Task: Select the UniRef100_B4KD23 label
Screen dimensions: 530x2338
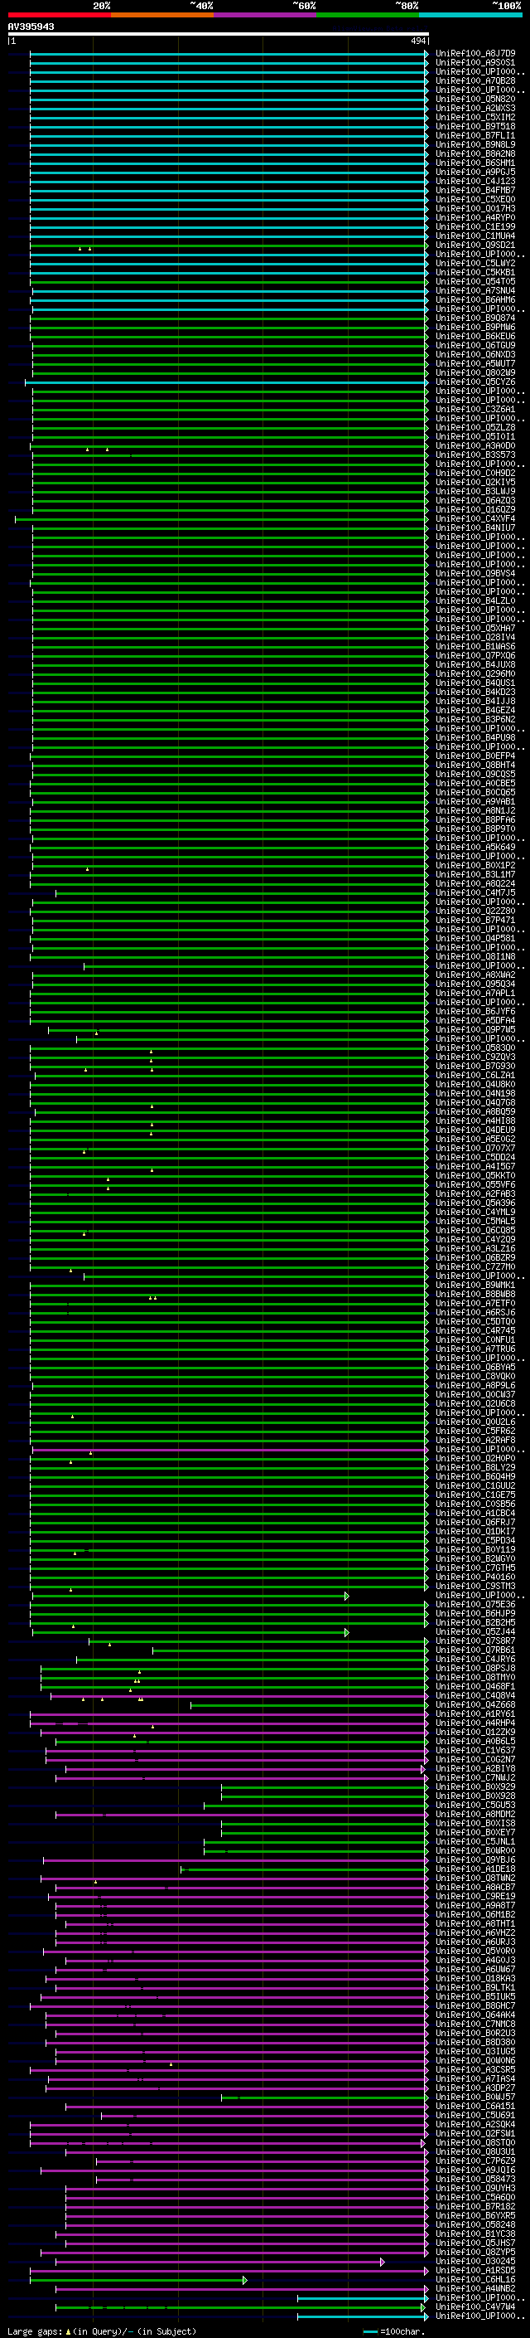Action: (x=475, y=692)
